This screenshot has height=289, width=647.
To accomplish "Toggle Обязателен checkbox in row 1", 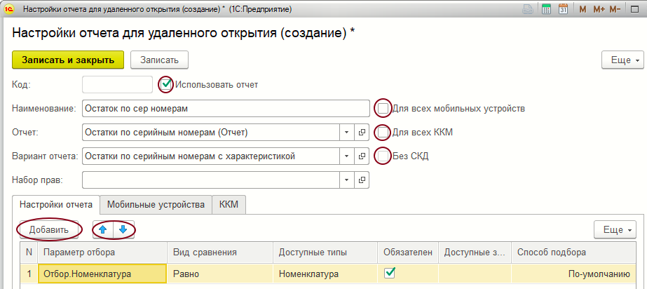I will pyautogui.click(x=390, y=273).
